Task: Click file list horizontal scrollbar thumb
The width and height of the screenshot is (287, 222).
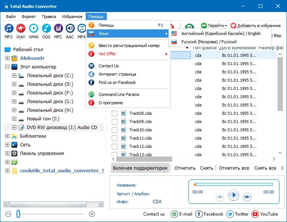Action: (x=144, y=159)
